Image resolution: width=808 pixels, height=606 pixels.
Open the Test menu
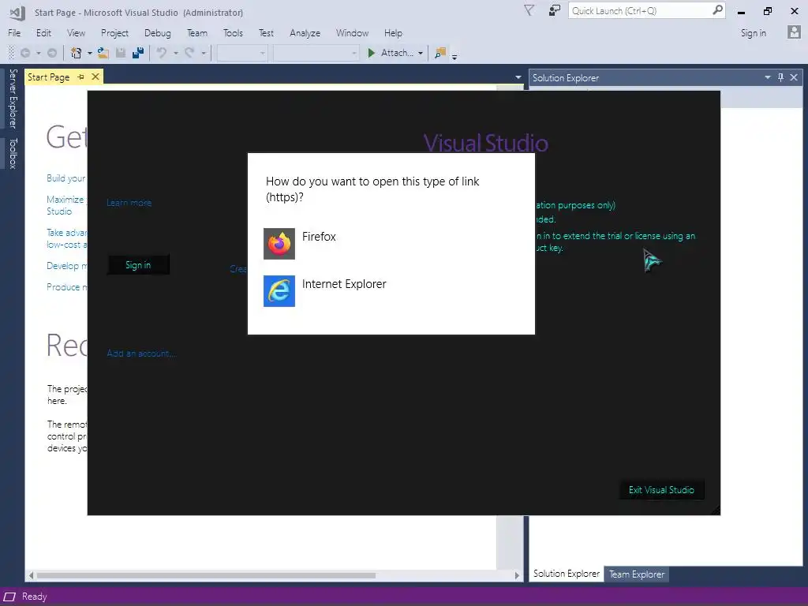(266, 33)
